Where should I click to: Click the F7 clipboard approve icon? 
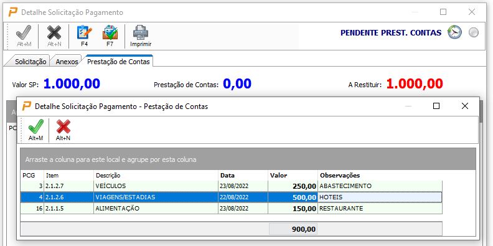click(110, 36)
